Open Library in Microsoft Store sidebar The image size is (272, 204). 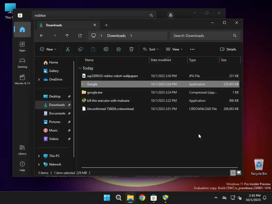pyautogui.click(x=22, y=150)
